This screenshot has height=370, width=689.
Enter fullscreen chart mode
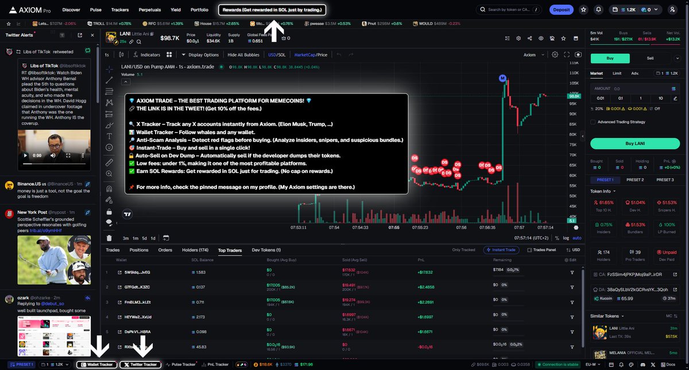point(566,55)
